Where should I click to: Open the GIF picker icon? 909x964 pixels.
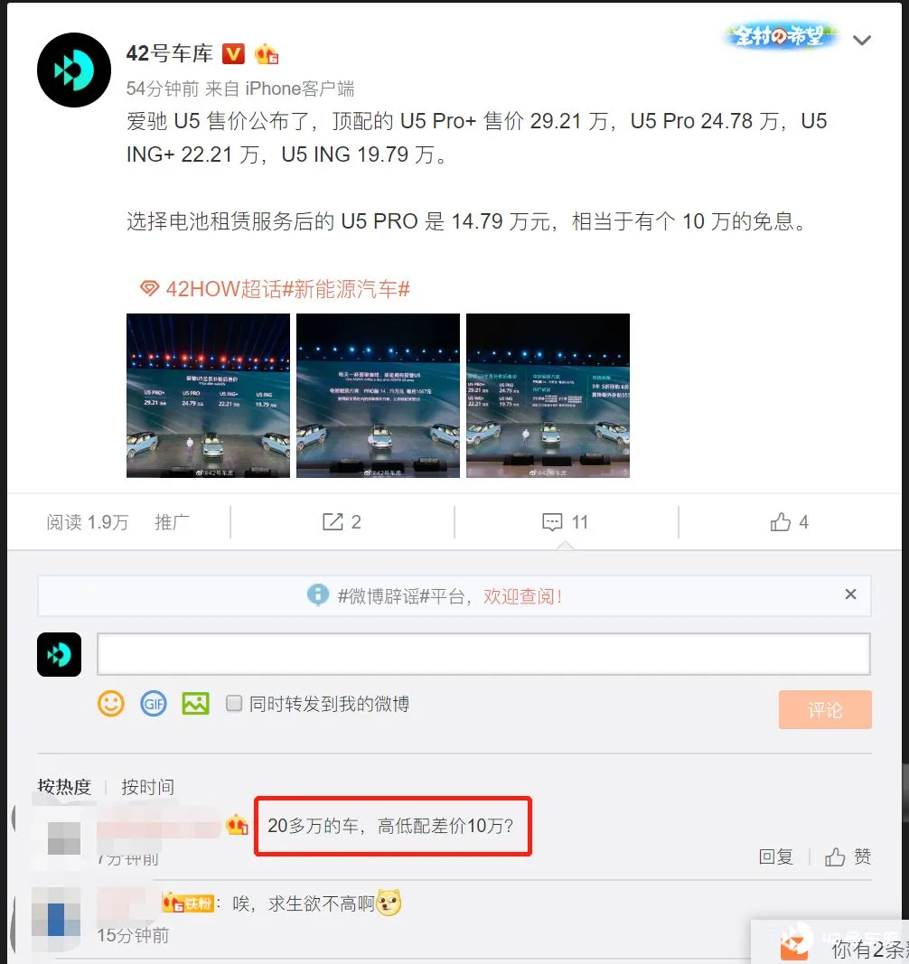(x=153, y=703)
